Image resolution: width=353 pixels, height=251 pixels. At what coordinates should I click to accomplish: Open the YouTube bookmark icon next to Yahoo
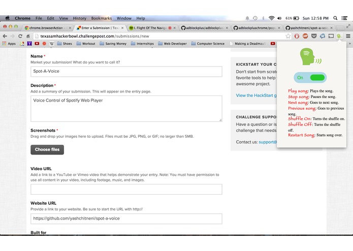[37, 44]
